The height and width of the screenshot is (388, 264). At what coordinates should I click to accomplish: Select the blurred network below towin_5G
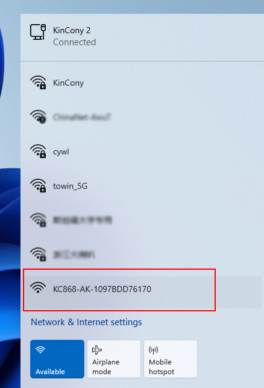pyautogui.click(x=142, y=220)
